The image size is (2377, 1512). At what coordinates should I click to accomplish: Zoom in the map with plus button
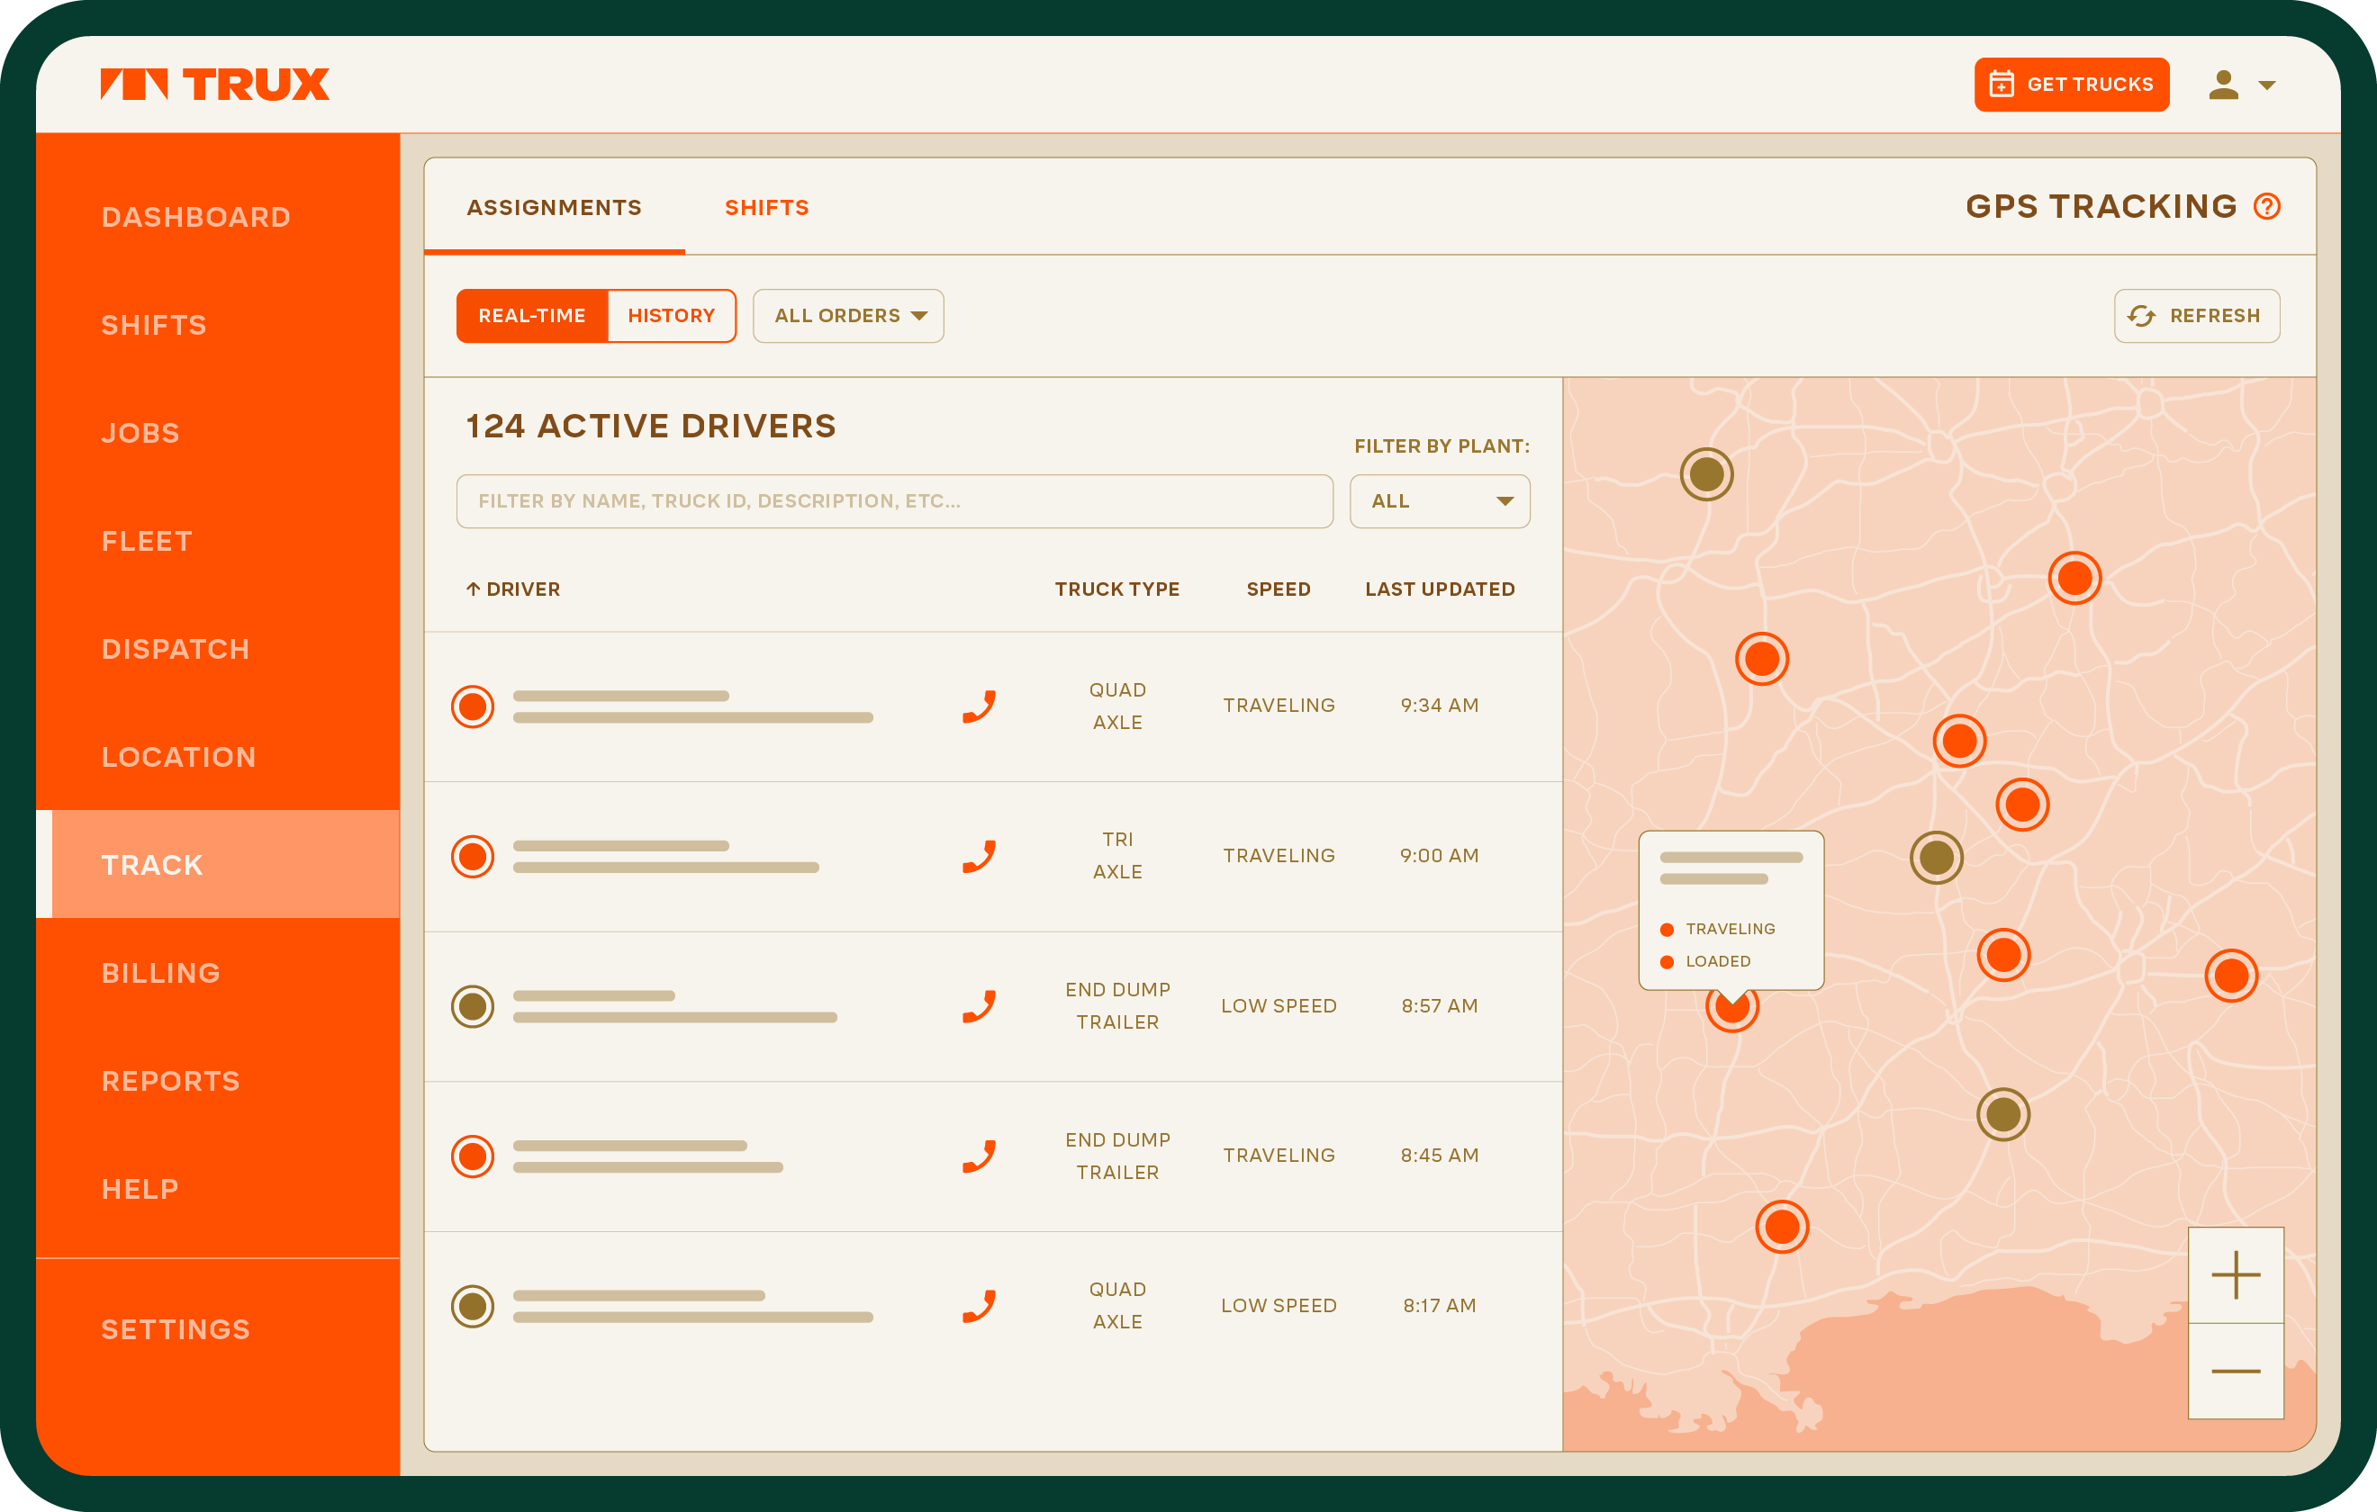point(2235,1275)
